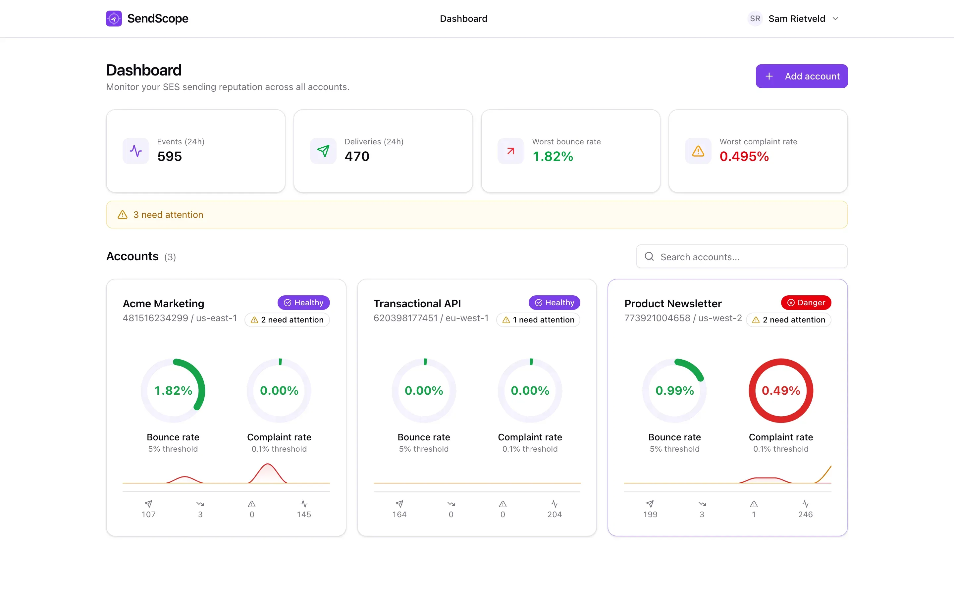Viewport: 954px width, 596px height.
Task: Click account ID 481516234299 / us-east-1
Action: pyautogui.click(x=180, y=318)
